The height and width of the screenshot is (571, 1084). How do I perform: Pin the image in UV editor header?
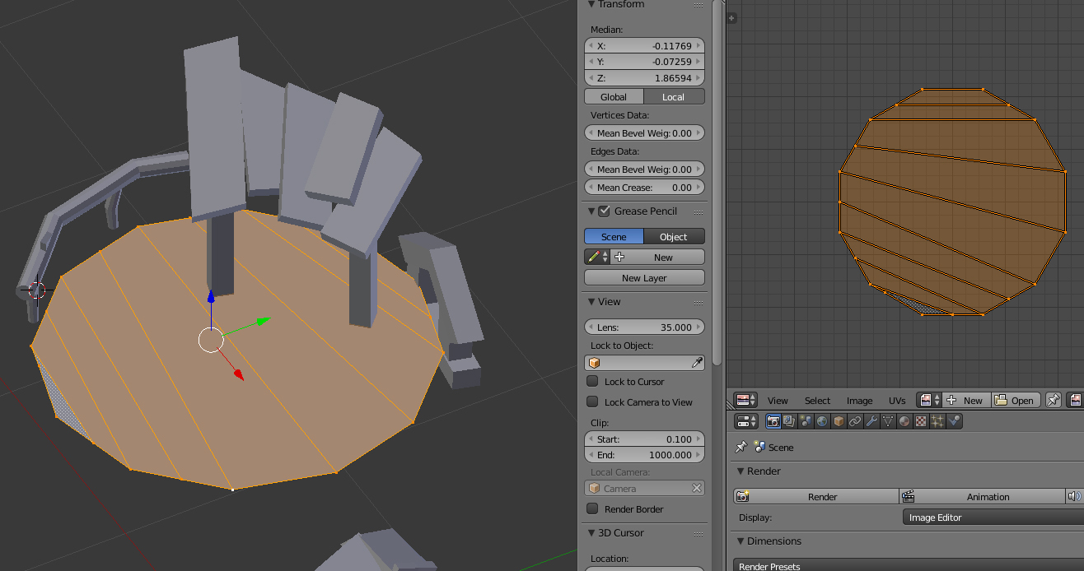pyautogui.click(x=1053, y=400)
